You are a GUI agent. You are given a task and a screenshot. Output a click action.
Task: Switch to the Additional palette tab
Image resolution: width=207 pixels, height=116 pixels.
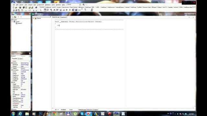tap(48, 7)
